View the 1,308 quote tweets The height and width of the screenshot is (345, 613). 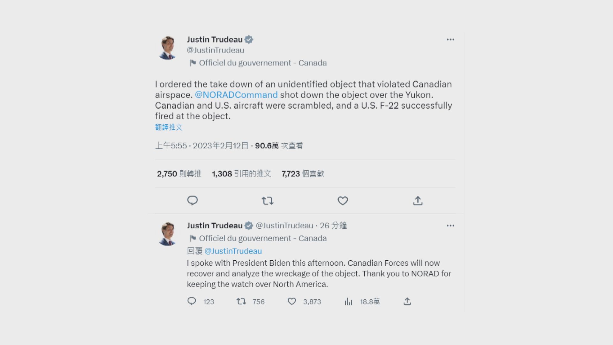[241, 174]
